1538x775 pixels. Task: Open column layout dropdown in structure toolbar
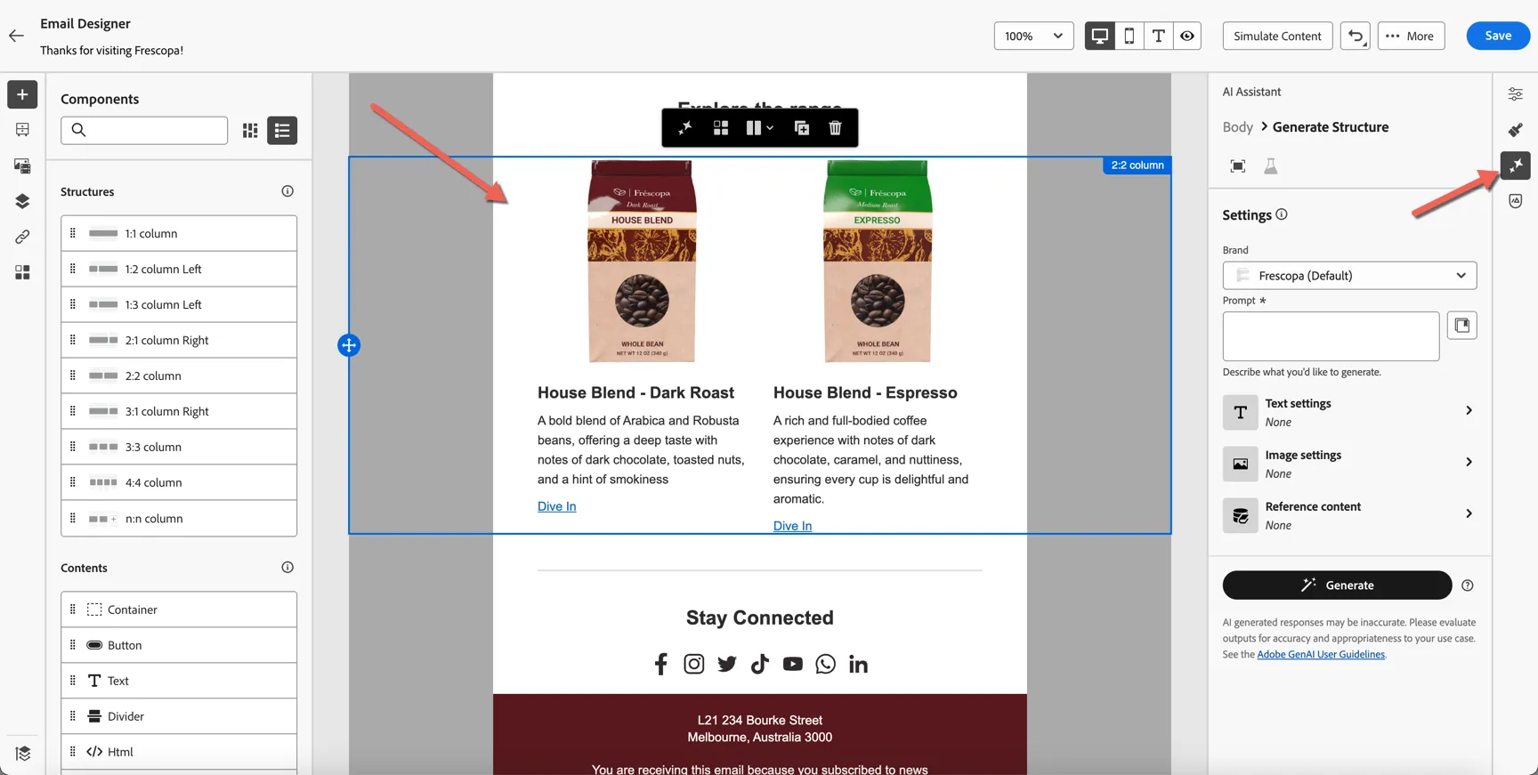click(759, 128)
